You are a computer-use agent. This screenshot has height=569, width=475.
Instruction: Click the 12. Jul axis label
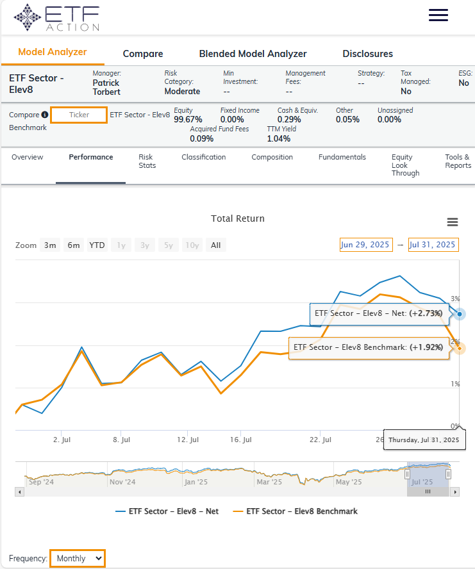click(188, 440)
